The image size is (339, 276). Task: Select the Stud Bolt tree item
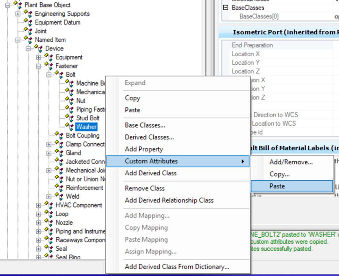click(x=88, y=118)
